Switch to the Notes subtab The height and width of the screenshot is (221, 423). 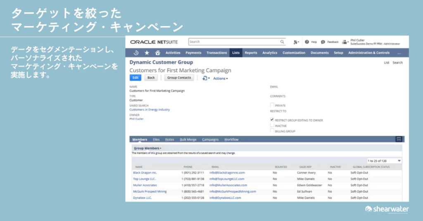[x=169, y=140]
